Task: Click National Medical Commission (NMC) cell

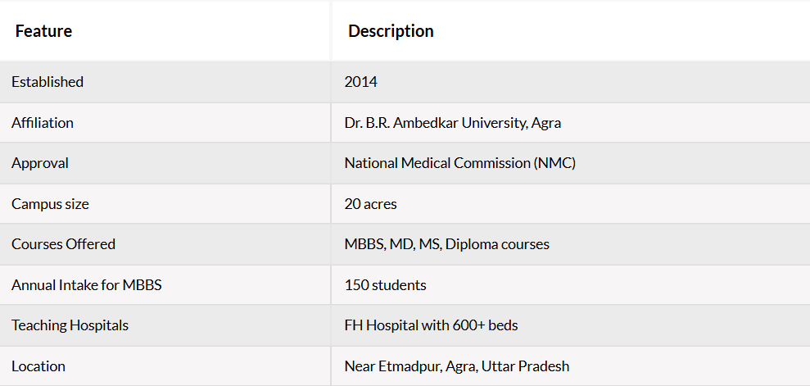Action: point(459,163)
